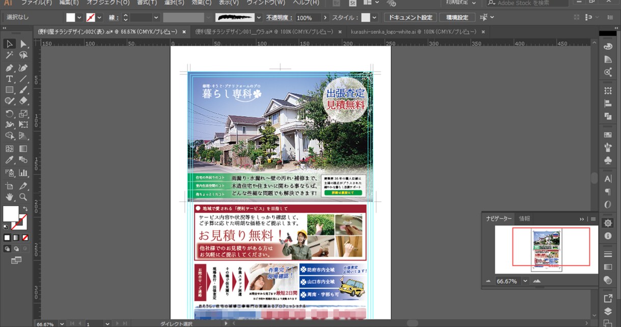
Task: Open the Change Screen Mode button
Action: point(16,260)
